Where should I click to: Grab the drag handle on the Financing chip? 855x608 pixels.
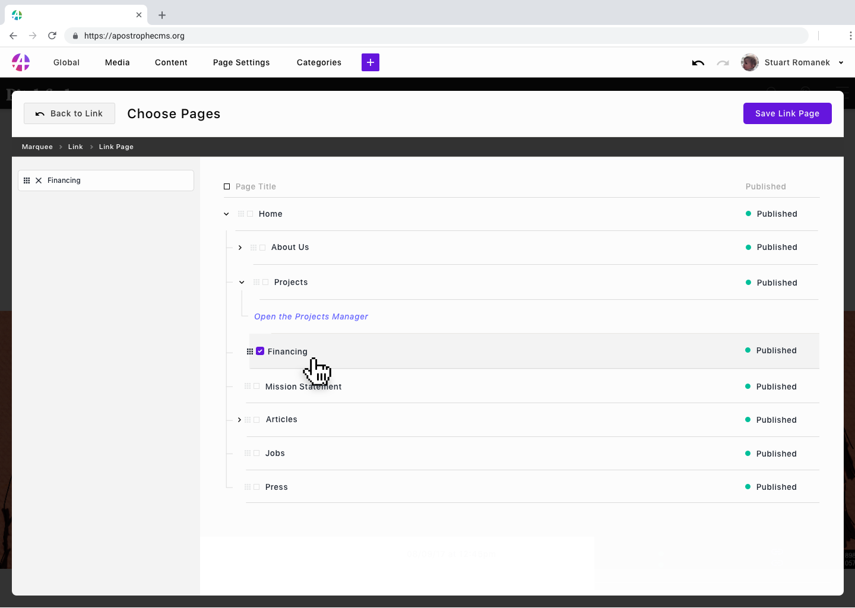(27, 180)
